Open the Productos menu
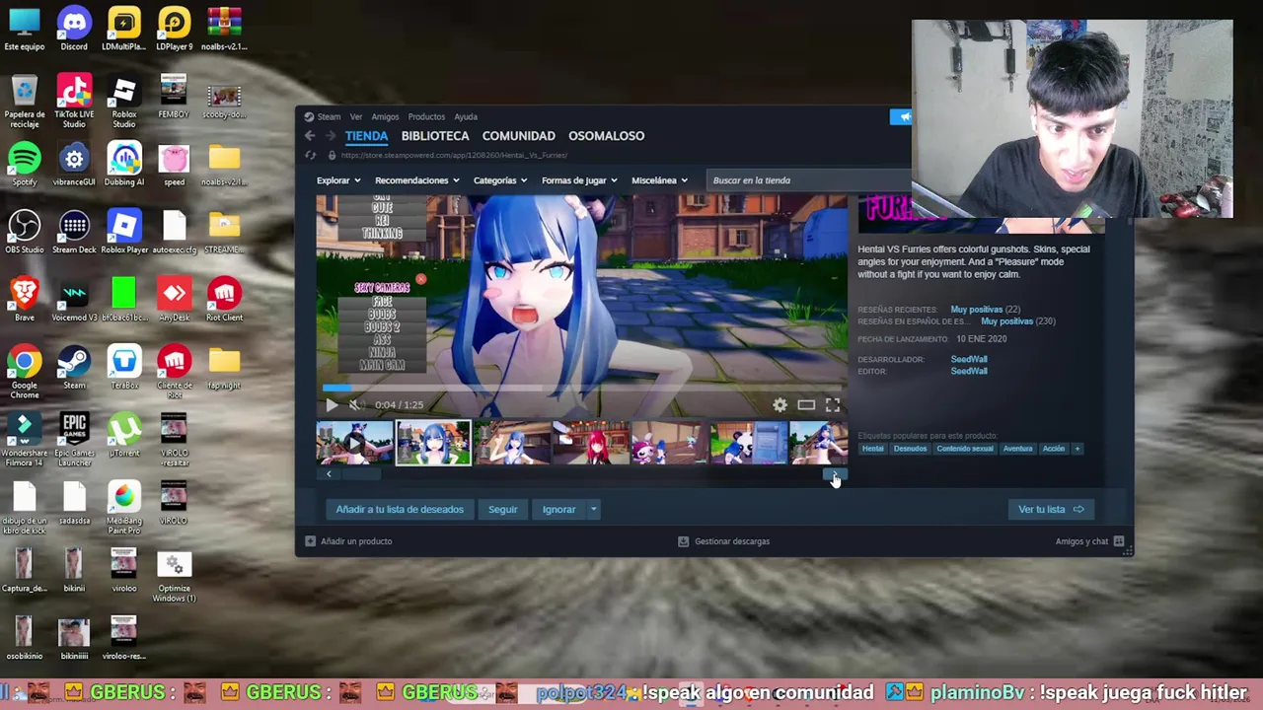Image resolution: width=1263 pixels, height=710 pixels. pyautogui.click(x=426, y=116)
